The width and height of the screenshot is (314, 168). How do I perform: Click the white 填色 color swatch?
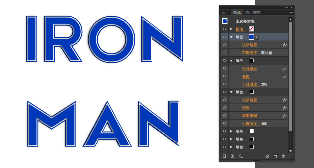pyautogui.click(x=252, y=132)
